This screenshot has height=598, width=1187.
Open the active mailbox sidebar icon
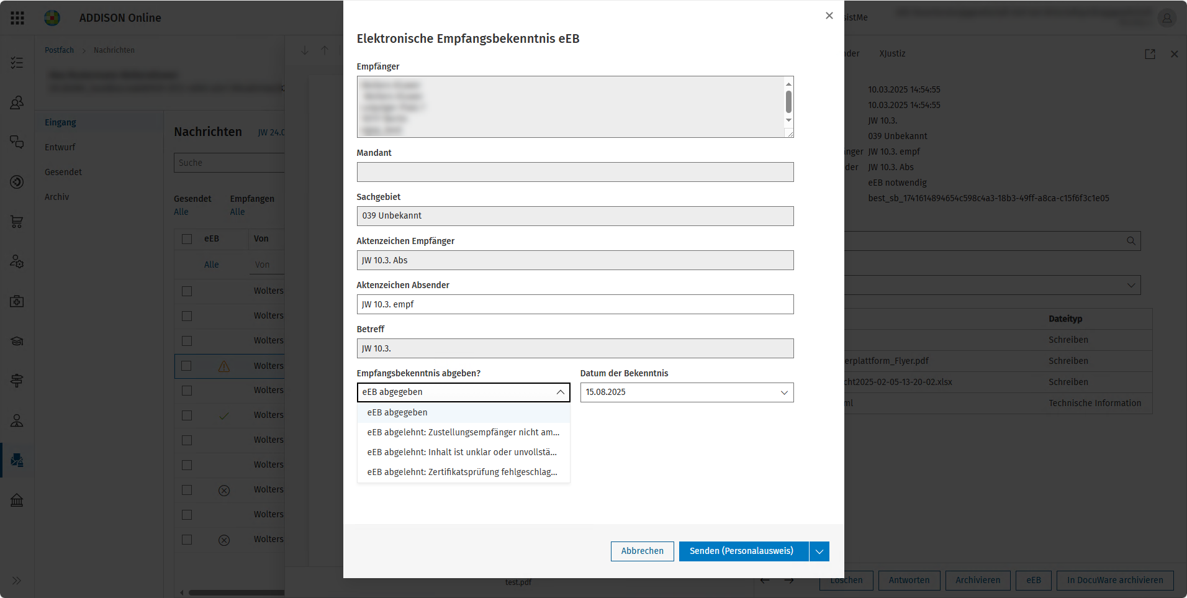(17, 460)
